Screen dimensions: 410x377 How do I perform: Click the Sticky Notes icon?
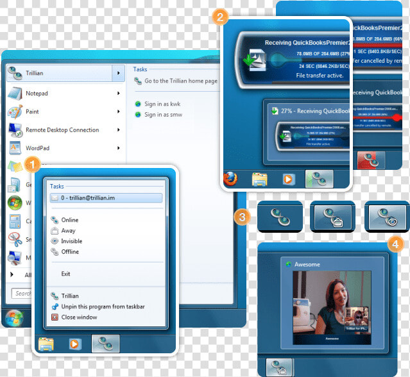point(15,167)
